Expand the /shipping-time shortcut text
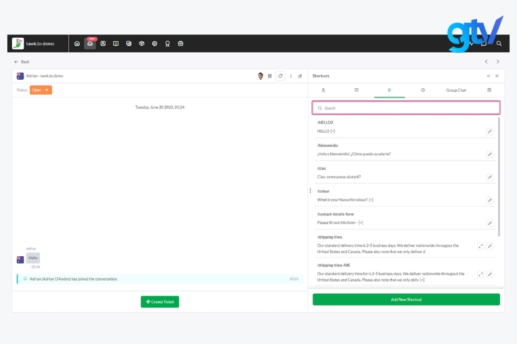 [480, 246]
